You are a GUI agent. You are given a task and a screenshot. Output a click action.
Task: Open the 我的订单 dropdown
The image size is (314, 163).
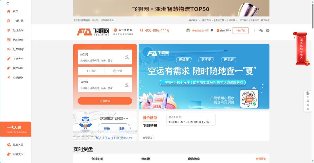pyautogui.click(x=224, y=31)
